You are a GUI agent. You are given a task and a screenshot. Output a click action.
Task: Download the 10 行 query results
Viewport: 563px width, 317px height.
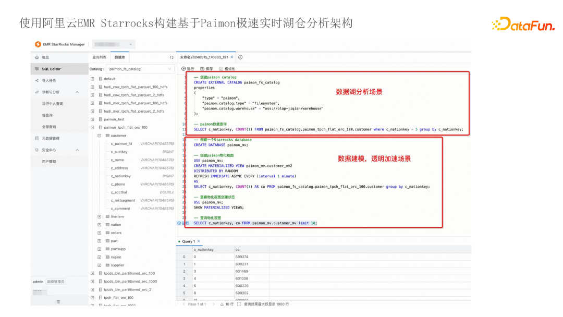(227, 304)
